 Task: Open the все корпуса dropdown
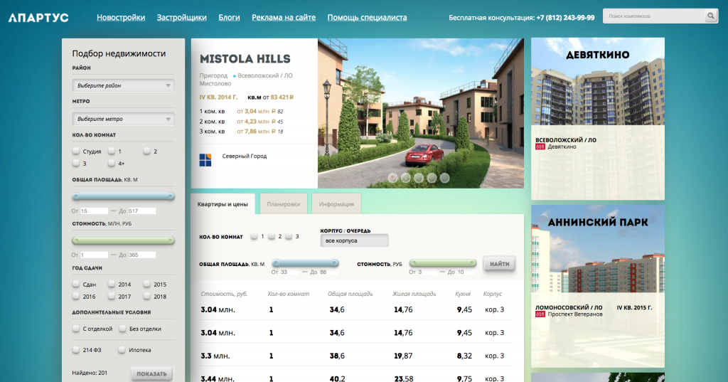354,240
